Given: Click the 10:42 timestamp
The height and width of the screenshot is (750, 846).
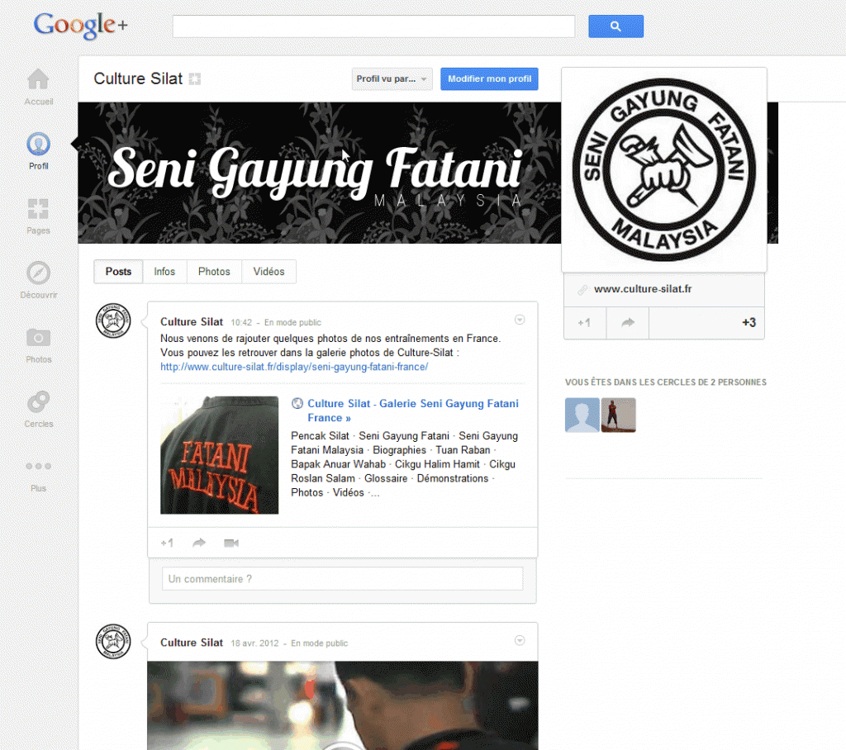Looking at the screenshot, I should pos(241,323).
